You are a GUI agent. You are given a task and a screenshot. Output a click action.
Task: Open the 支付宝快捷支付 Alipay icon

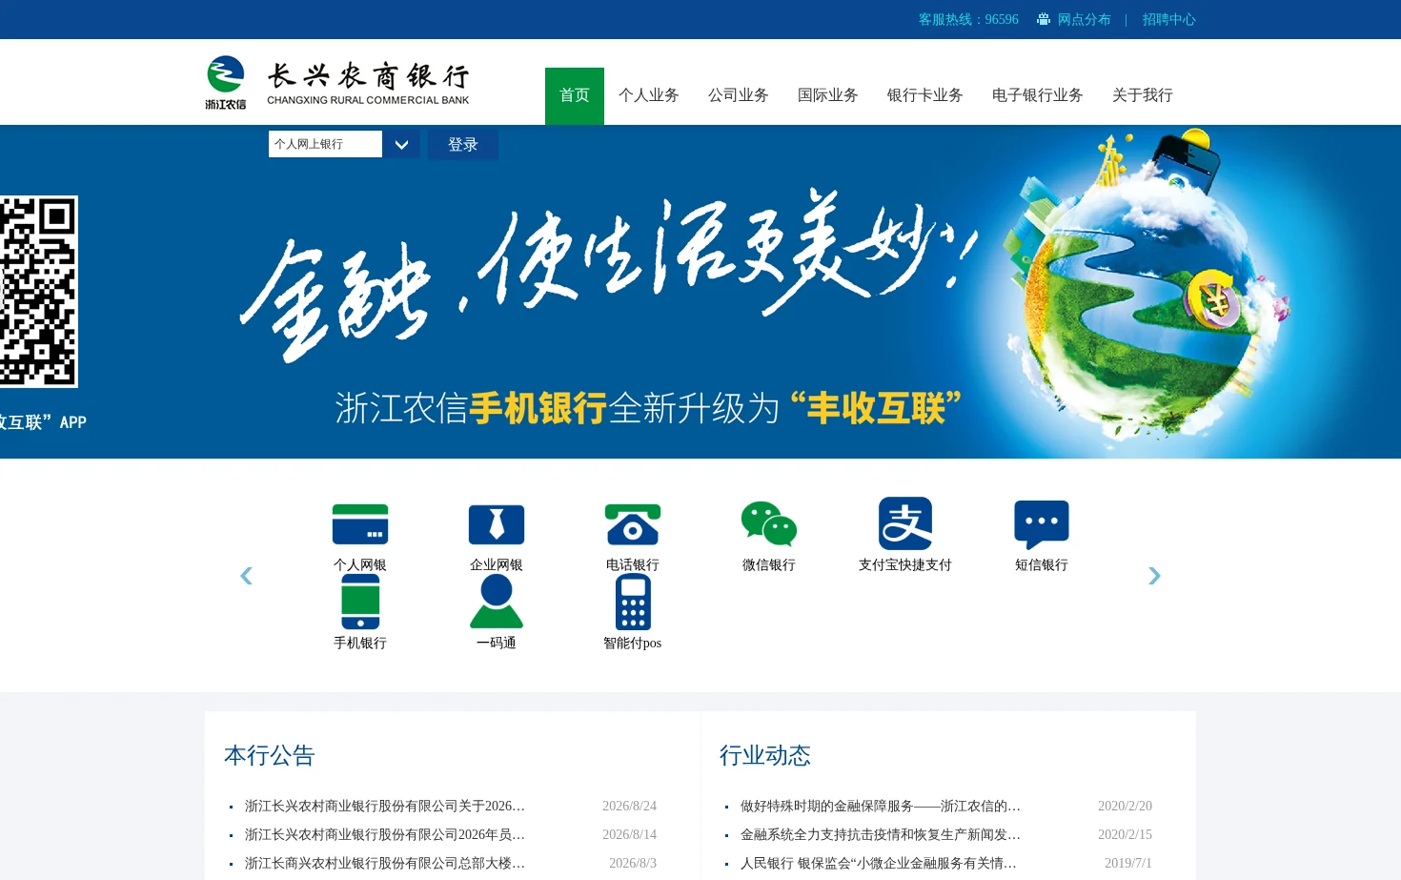pyautogui.click(x=905, y=523)
